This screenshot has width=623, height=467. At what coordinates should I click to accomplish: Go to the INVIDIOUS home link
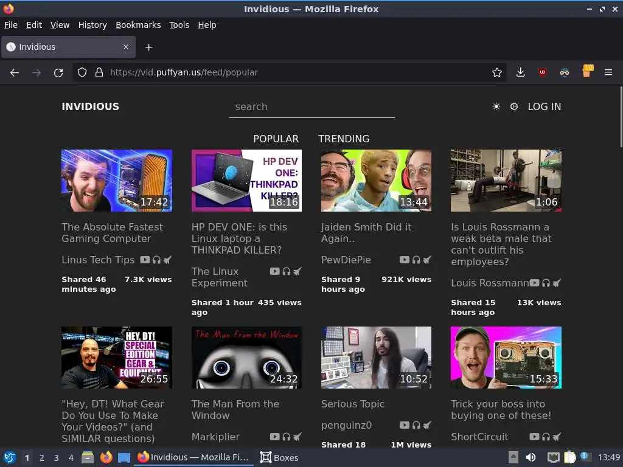tap(90, 106)
